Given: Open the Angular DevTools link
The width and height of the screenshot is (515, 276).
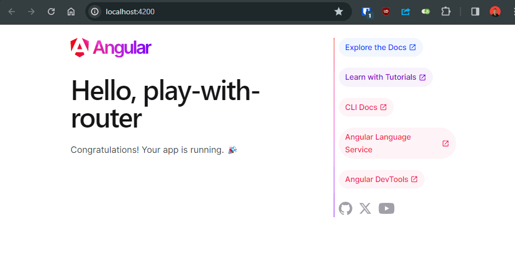Looking at the screenshot, I should 381,179.
